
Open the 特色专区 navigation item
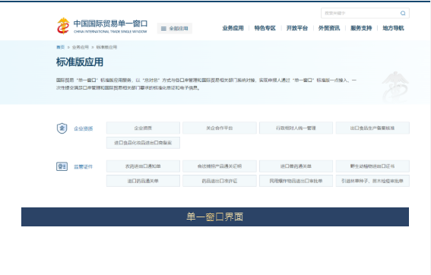[265, 28]
